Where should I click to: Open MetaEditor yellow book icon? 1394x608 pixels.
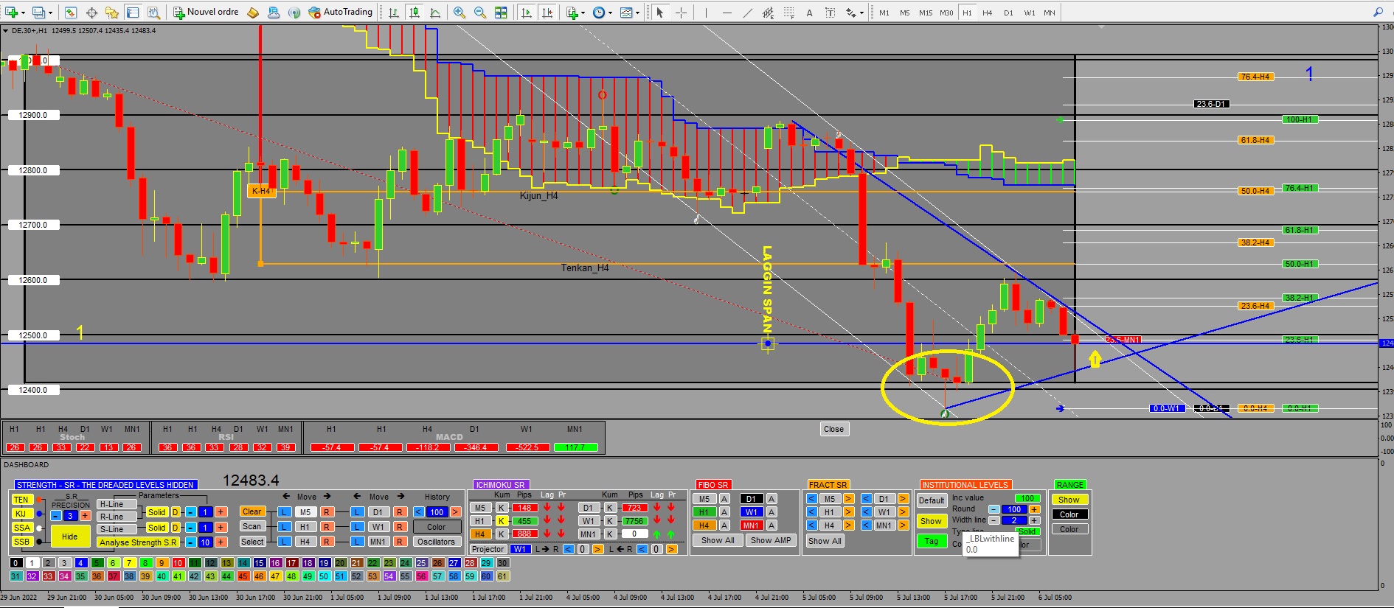tap(253, 13)
